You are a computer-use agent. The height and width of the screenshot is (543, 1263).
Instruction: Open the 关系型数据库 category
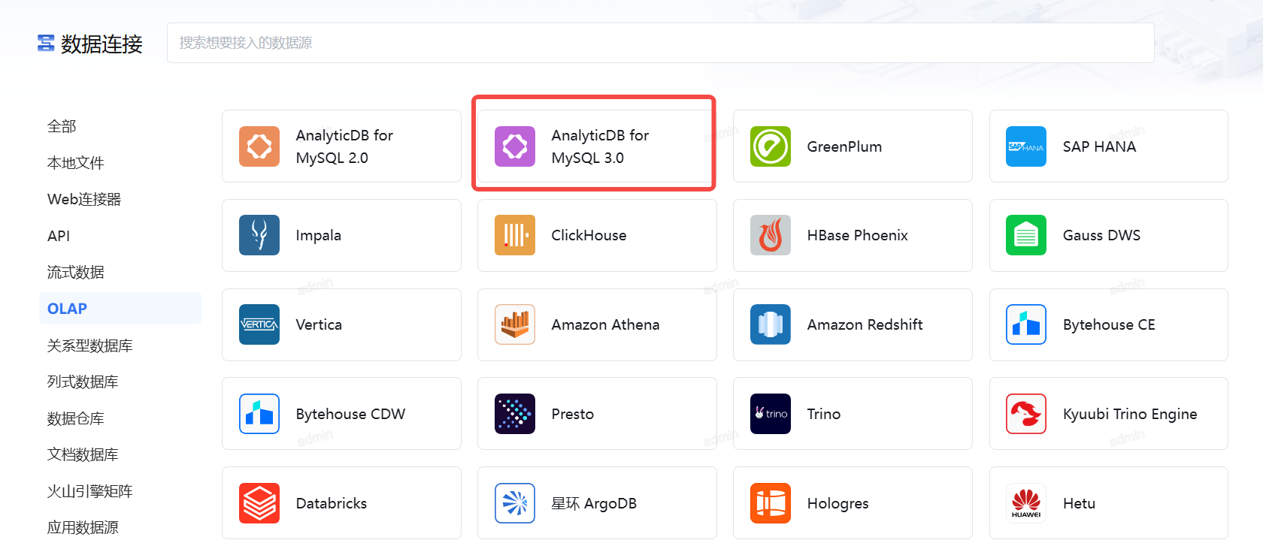click(x=89, y=345)
